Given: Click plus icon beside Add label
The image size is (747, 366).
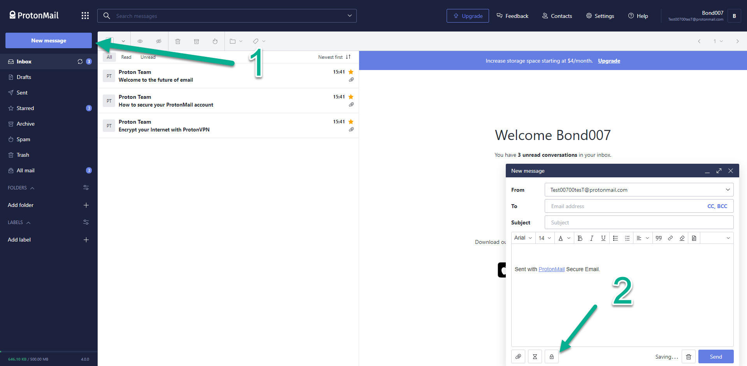Looking at the screenshot, I should [x=86, y=240].
